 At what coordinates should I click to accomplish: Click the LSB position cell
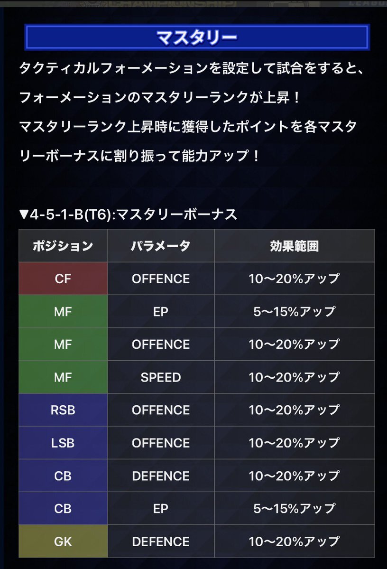click(63, 443)
